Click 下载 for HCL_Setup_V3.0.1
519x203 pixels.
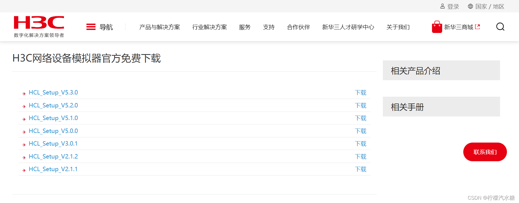tap(361, 144)
